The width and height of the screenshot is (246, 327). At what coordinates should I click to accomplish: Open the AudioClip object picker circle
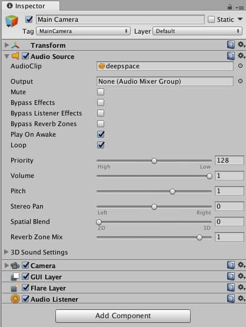(x=240, y=66)
